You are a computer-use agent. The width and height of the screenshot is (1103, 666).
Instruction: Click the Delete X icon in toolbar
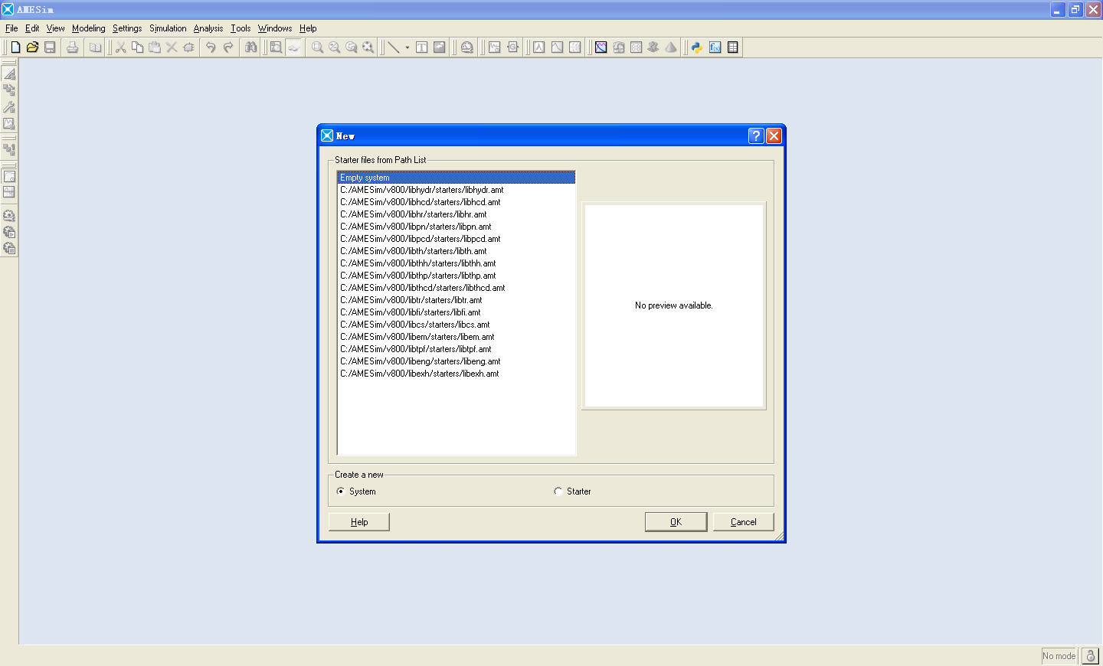click(x=172, y=47)
